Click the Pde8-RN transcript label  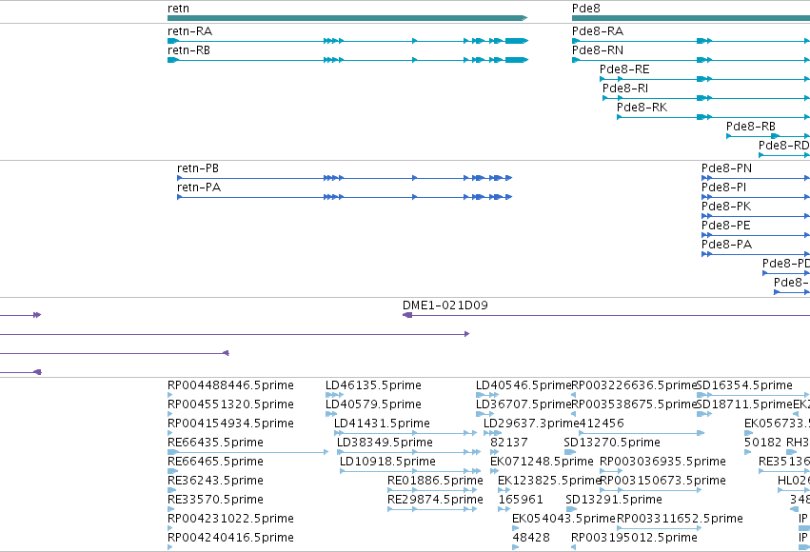pyautogui.click(x=597, y=50)
